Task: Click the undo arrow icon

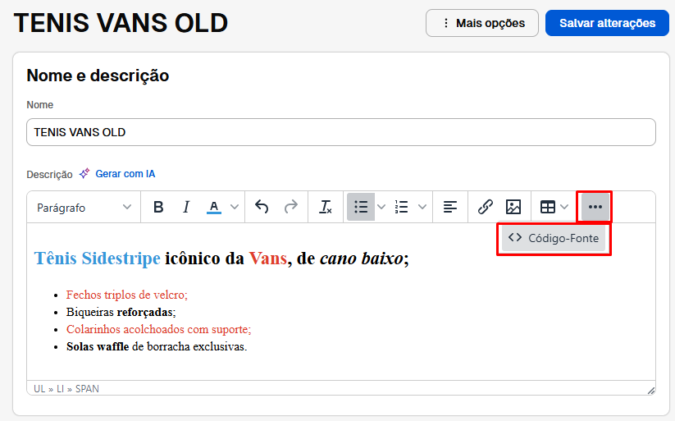Action: click(262, 208)
